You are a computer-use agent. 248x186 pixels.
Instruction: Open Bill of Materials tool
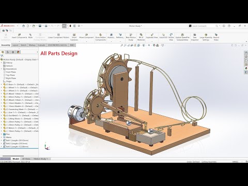point(141,37)
